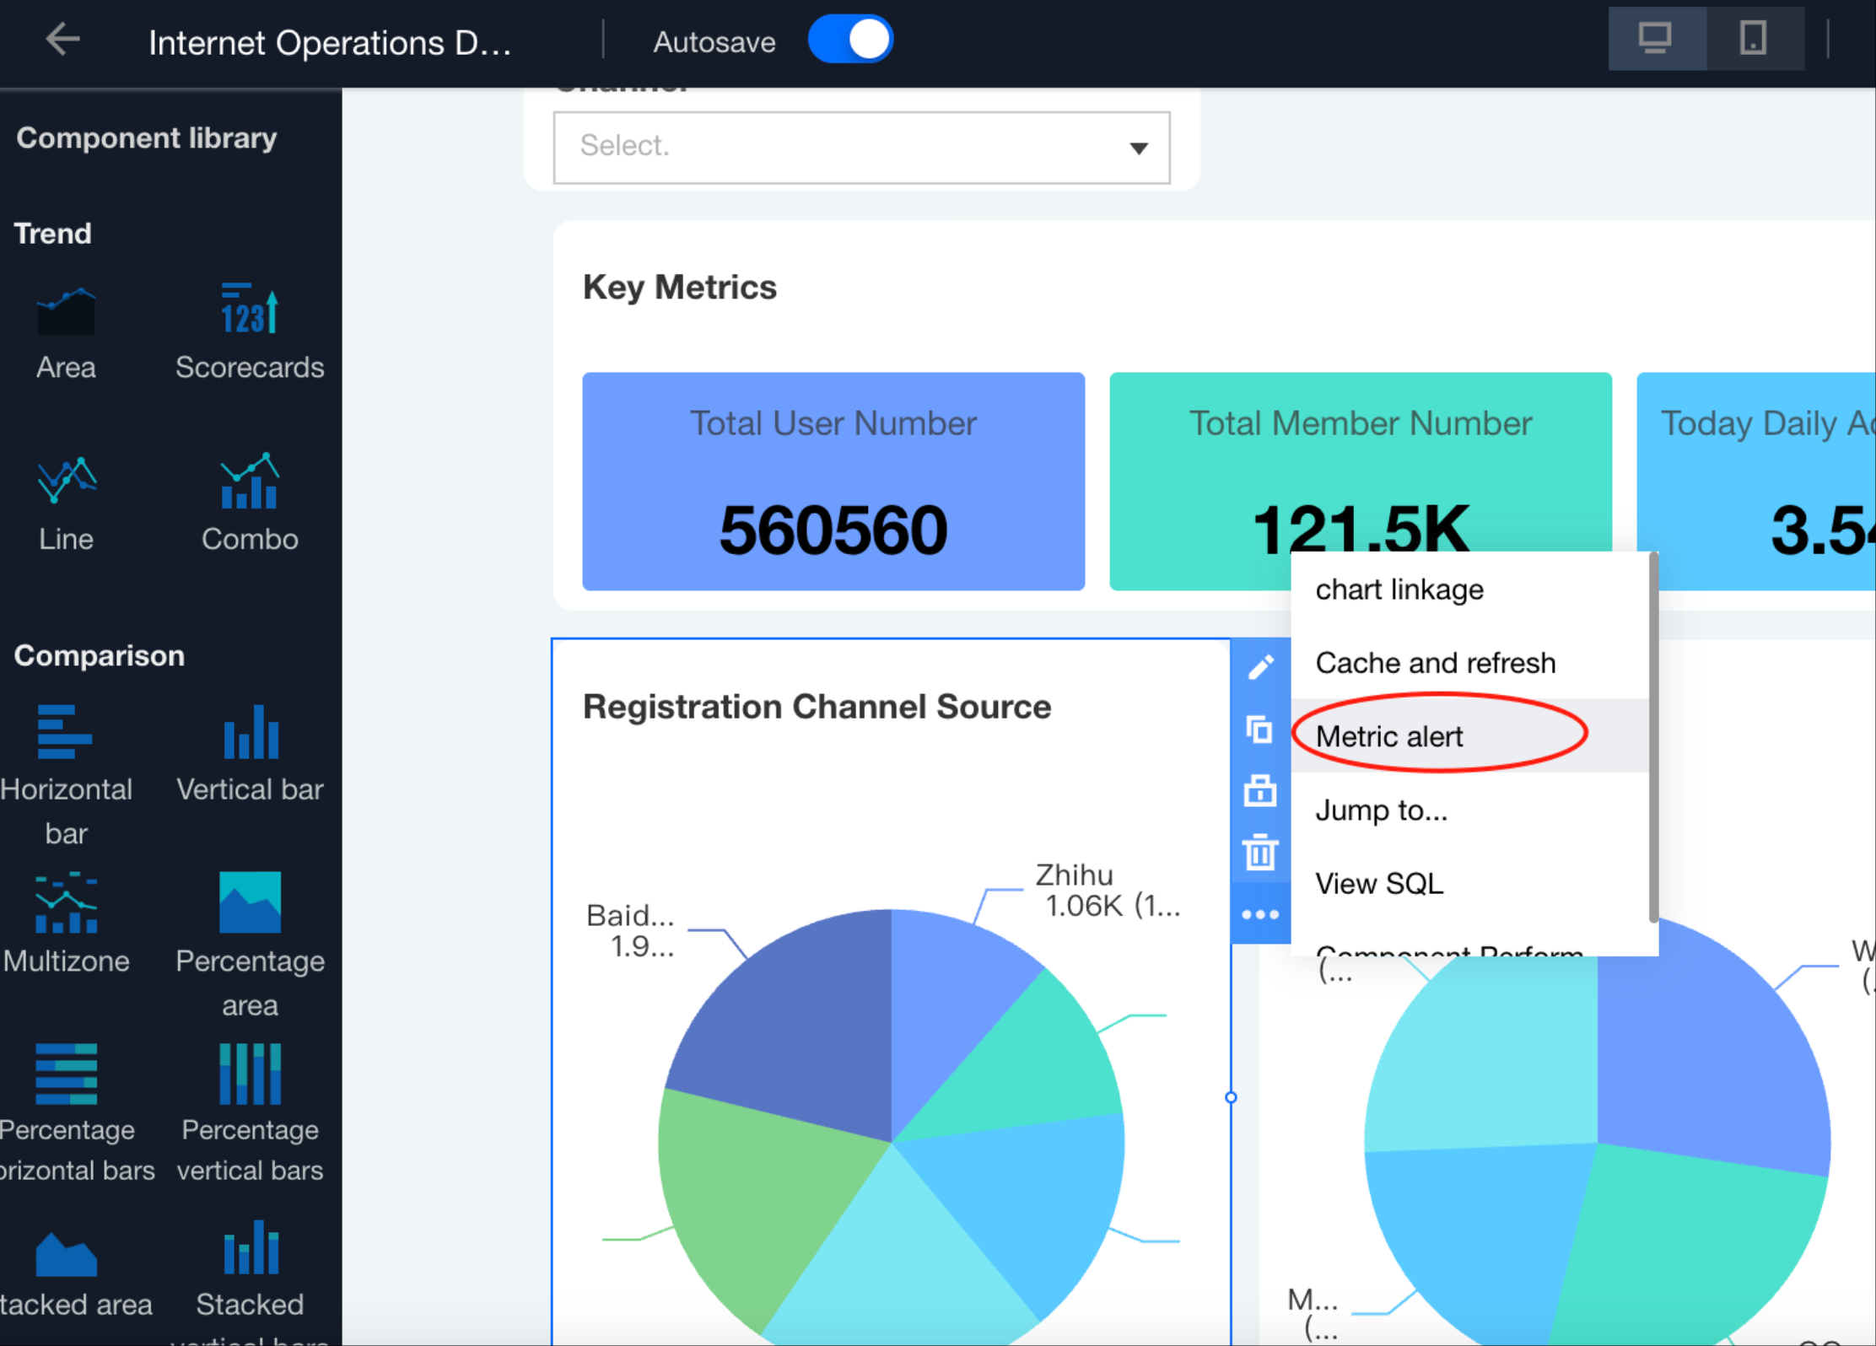
Task: Switch to mobile layout view
Action: point(1753,39)
